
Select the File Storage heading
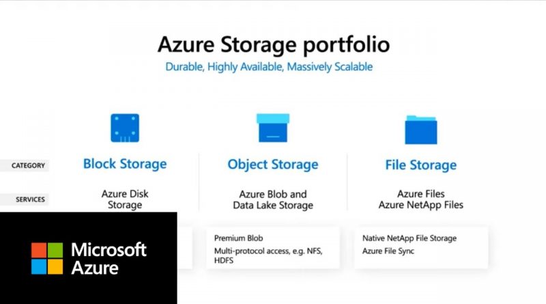(420, 165)
